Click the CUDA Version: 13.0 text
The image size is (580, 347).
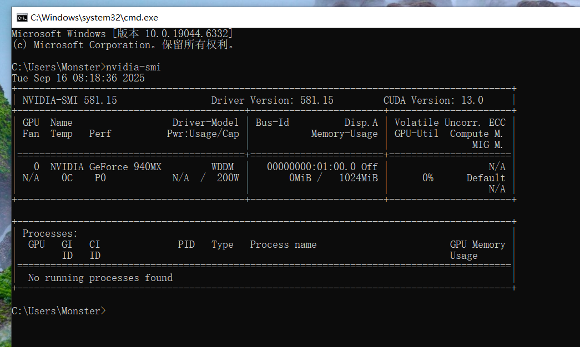pyautogui.click(x=433, y=100)
